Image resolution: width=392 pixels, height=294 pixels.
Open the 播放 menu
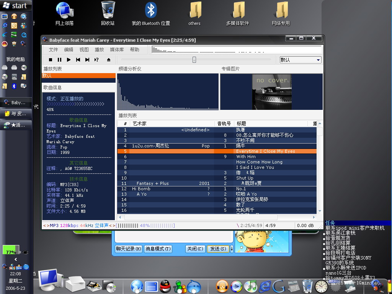point(99,49)
